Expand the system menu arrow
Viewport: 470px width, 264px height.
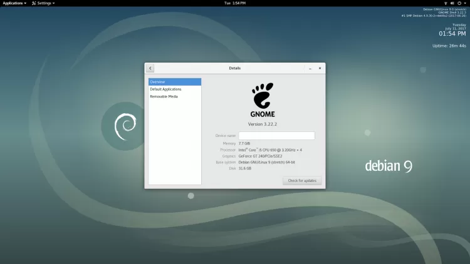click(x=465, y=3)
